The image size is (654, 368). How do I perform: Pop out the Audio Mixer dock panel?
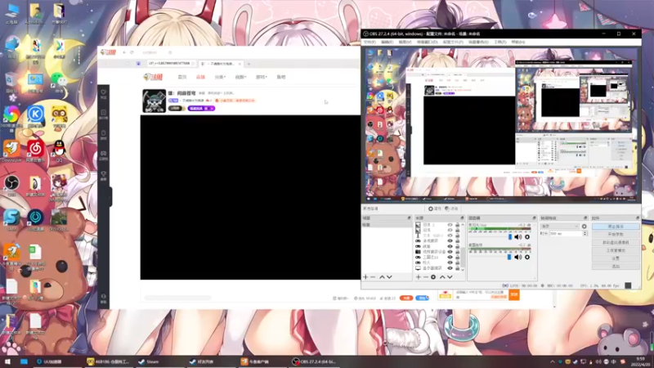(534, 218)
